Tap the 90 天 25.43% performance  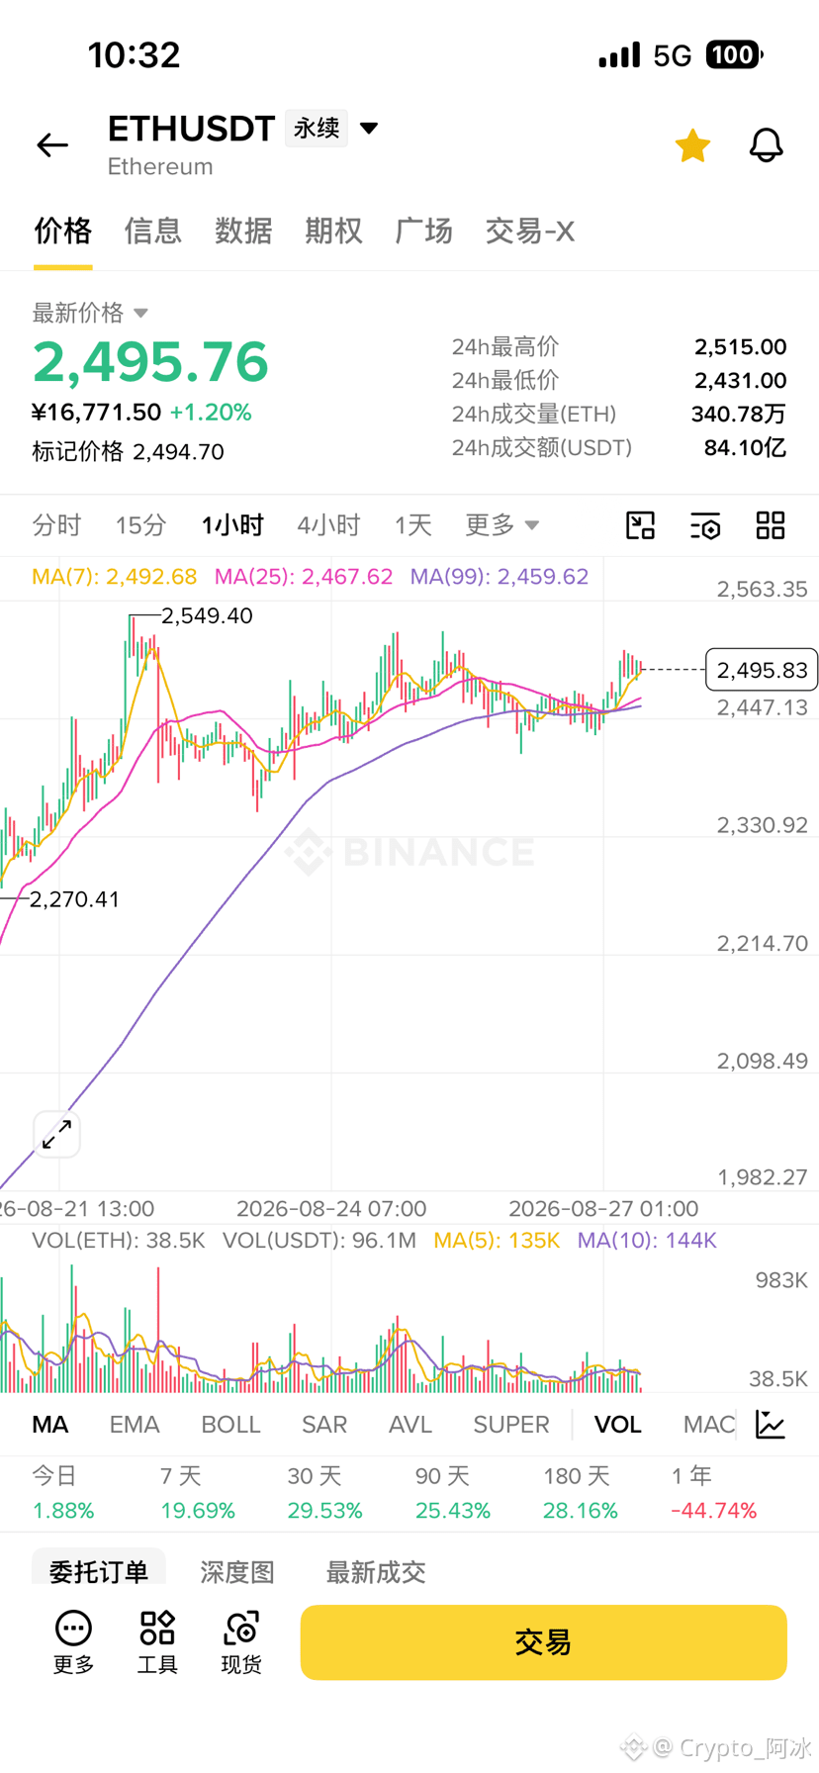[x=453, y=1493]
